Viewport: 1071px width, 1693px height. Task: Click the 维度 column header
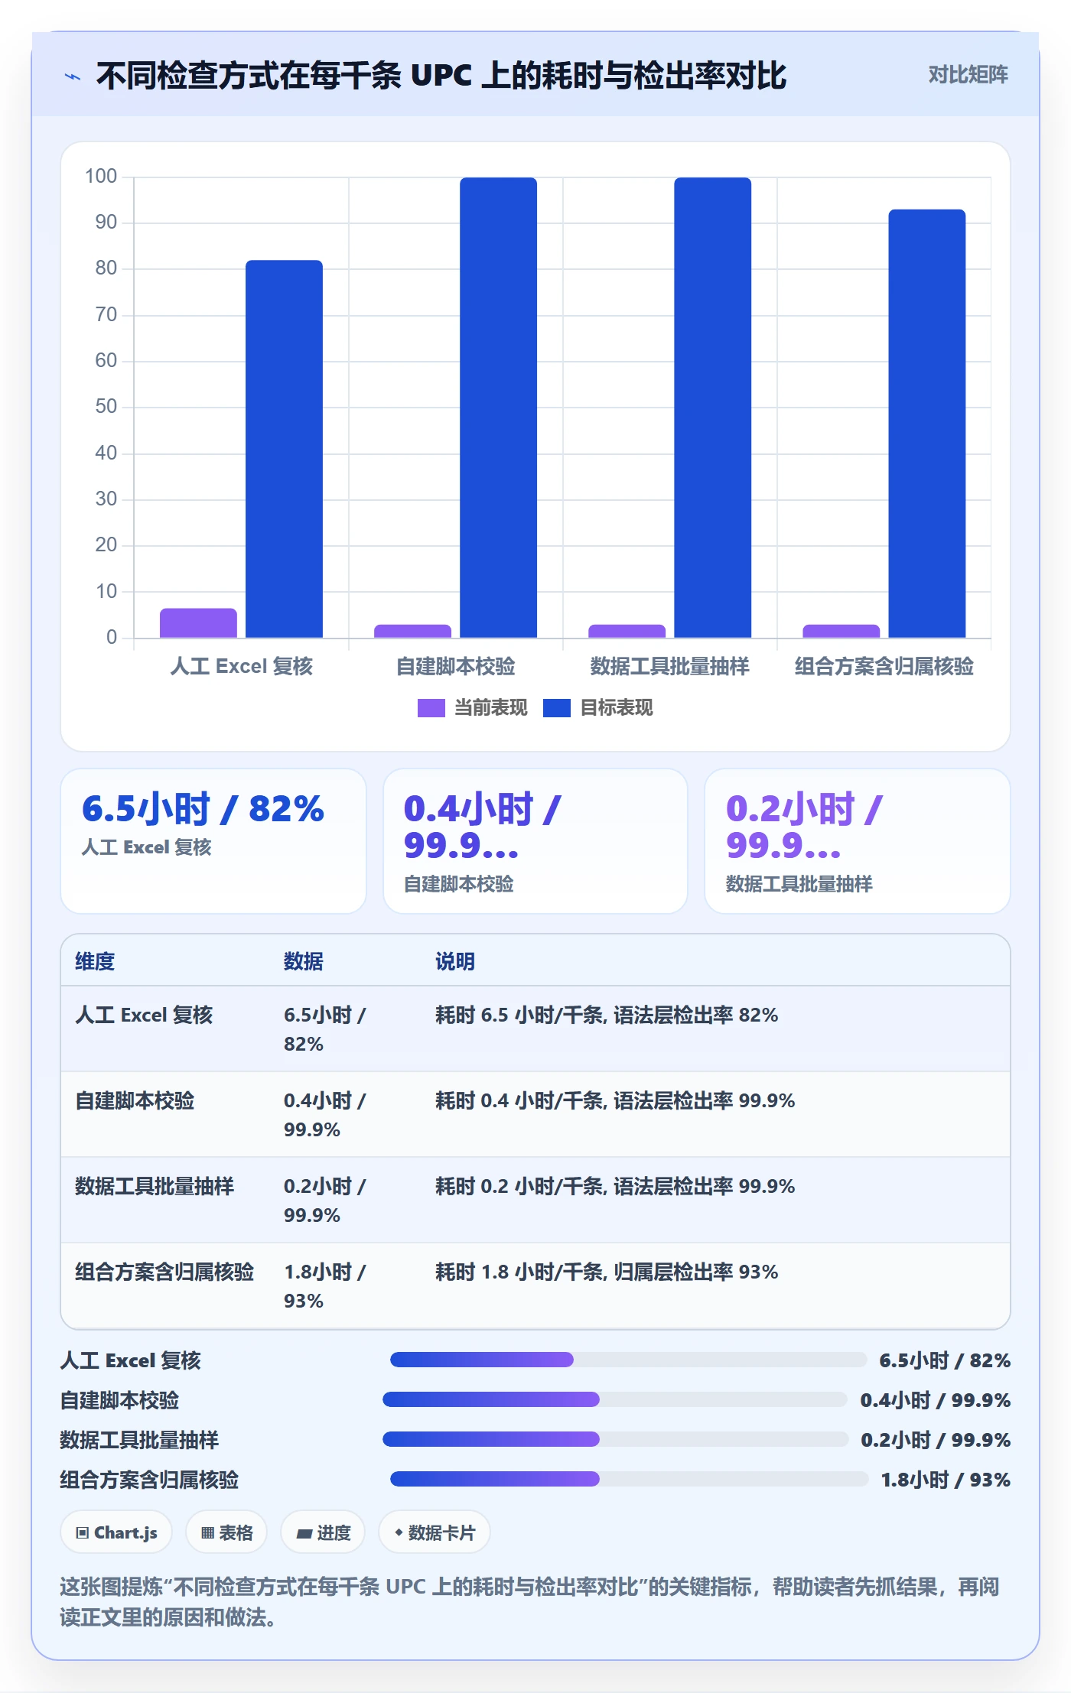95,961
